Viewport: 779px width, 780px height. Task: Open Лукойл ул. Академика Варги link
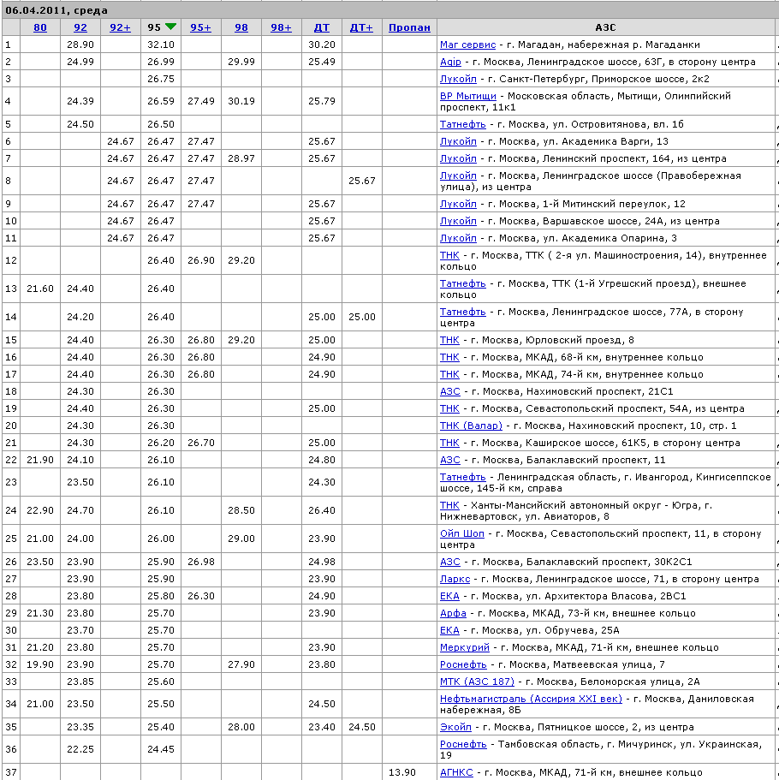pos(458,141)
